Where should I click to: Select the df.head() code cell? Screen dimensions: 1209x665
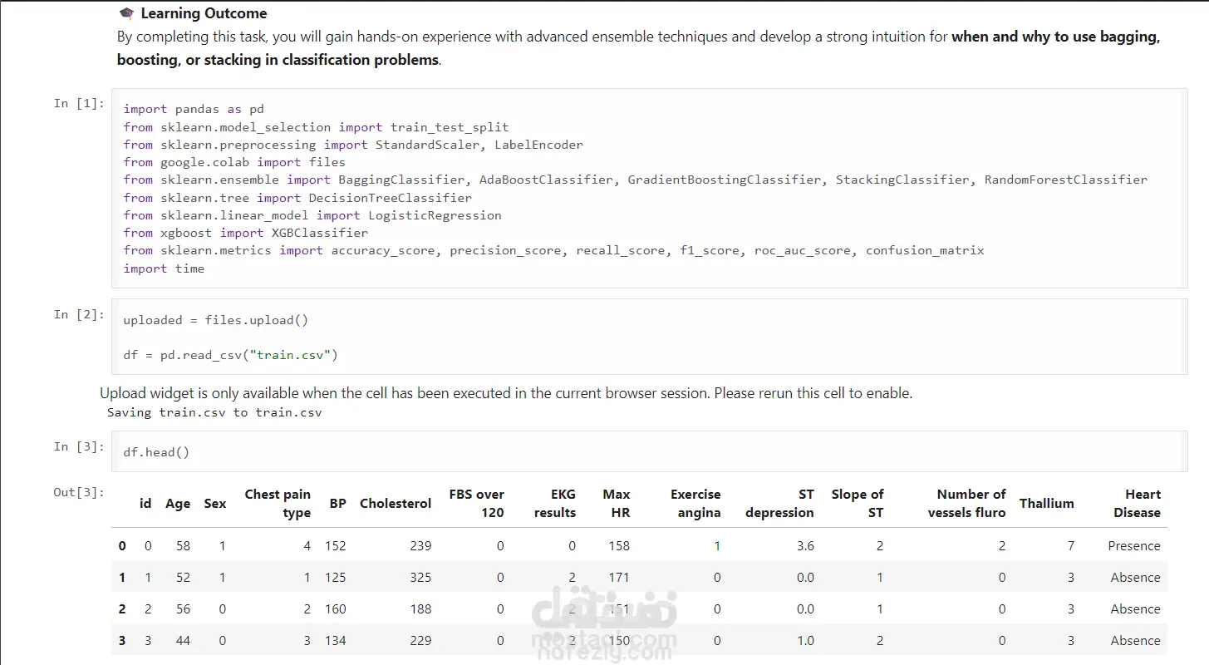[648, 452]
